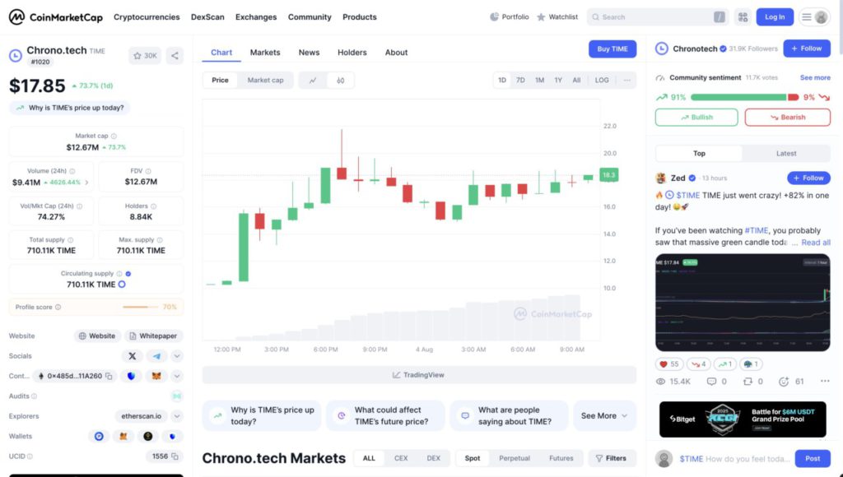Switch to the Holders tab
843x477 pixels.
click(352, 53)
